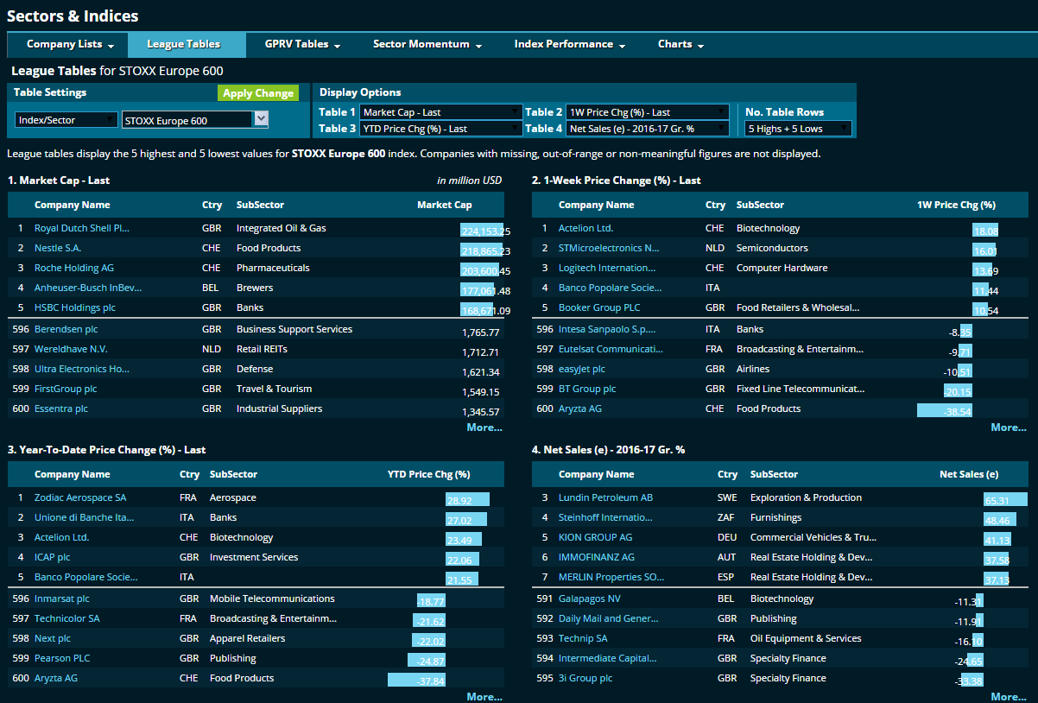This screenshot has height=703, width=1038.
Task: Expand the Charts menu
Action: coord(680,44)
